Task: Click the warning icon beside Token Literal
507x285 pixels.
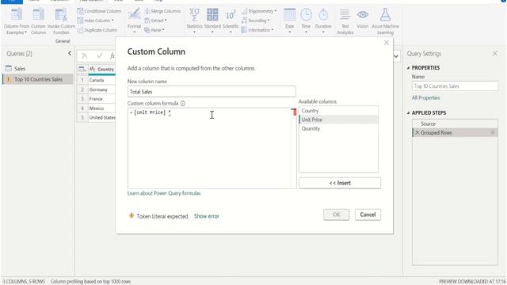Action: [132, 216]
